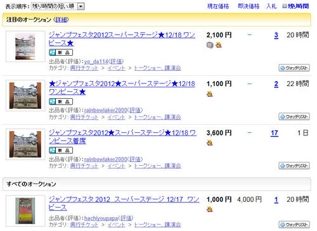Viewport: 317px width, 231px height.
Task: Open the 3,600円 auction thumbnail
Action: [x=25, y=144]
